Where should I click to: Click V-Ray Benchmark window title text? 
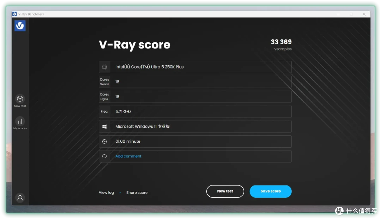31,14
